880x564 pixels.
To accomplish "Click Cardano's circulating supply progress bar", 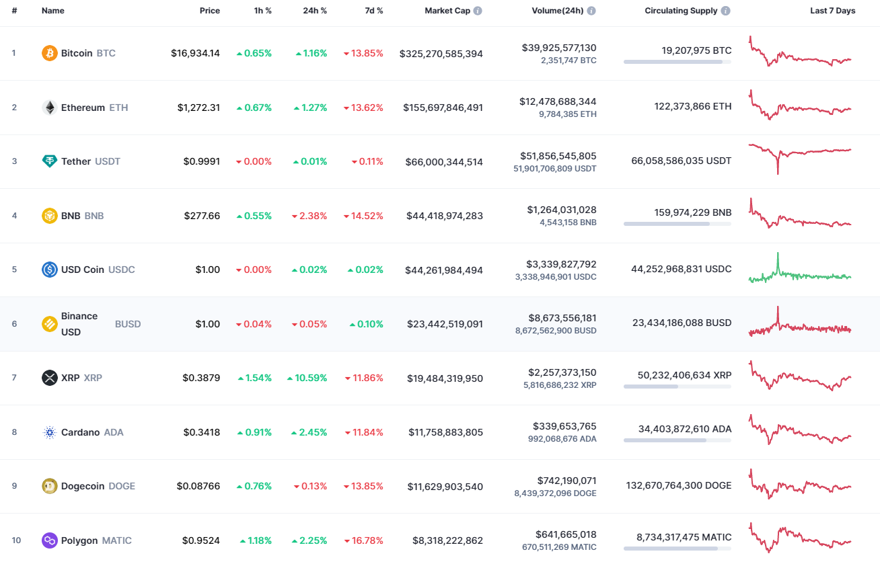I will tap(677, 440).
